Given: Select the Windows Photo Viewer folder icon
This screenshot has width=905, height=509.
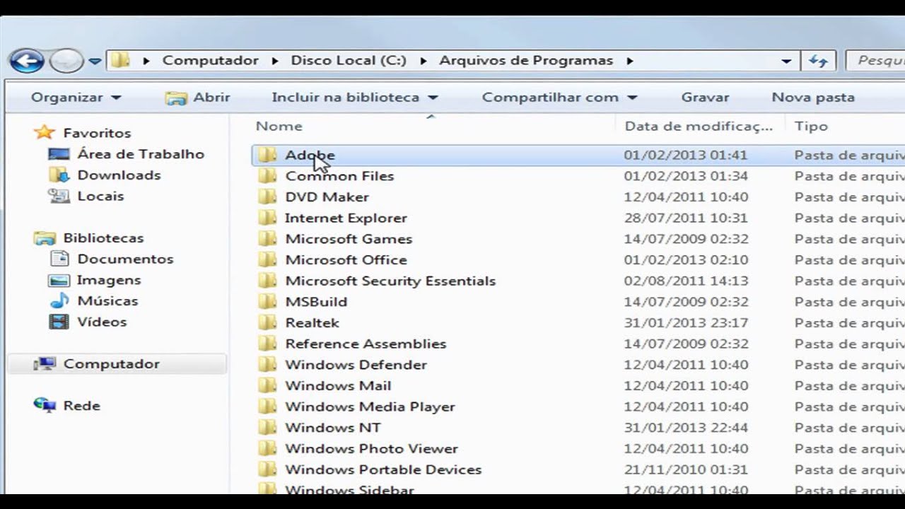Looking at the screenshot, I should click(x=267, y=449).
